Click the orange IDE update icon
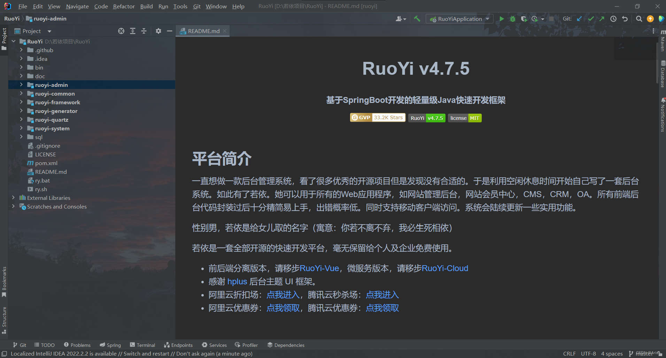 coord(650,19)
